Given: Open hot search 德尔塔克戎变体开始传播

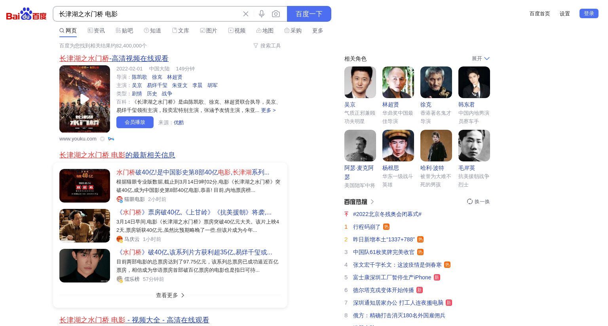Looking at the screenshot, I should tap(383, 290).
